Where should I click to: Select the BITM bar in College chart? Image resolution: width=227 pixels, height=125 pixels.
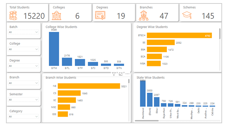(x=54, y=49)
